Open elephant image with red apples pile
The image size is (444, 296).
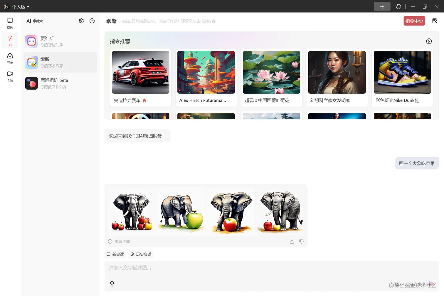[x=132, y=211]
